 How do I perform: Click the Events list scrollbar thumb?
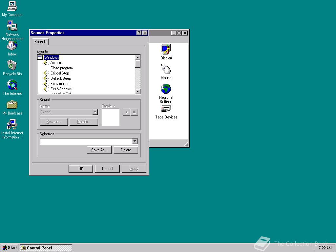138,64
